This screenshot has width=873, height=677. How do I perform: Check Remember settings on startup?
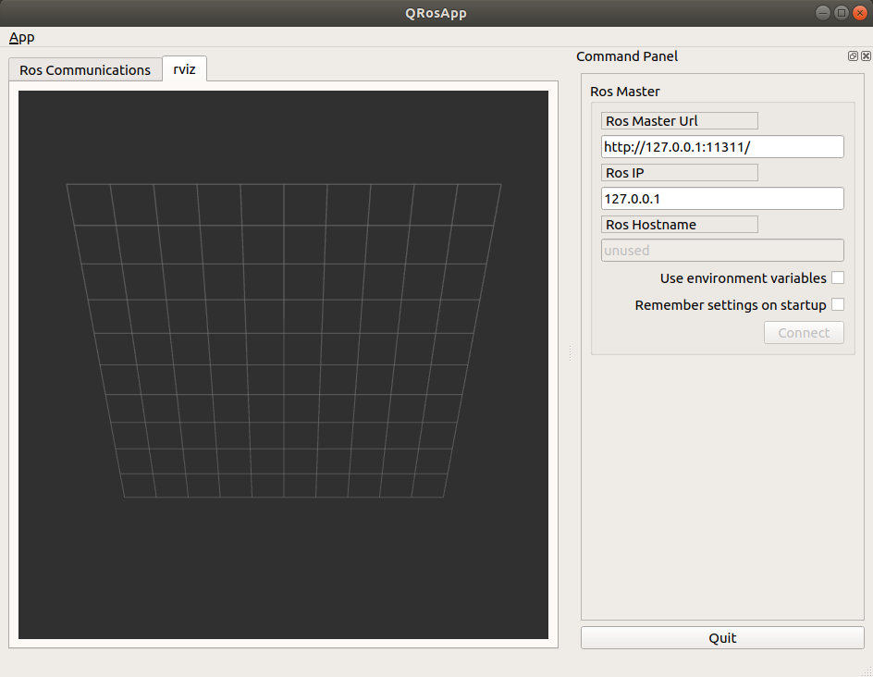[837, 304]
